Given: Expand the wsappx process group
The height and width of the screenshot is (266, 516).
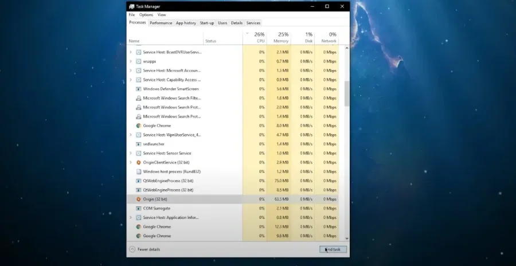Looking at the screenshot, I should (x=131, y=61).
